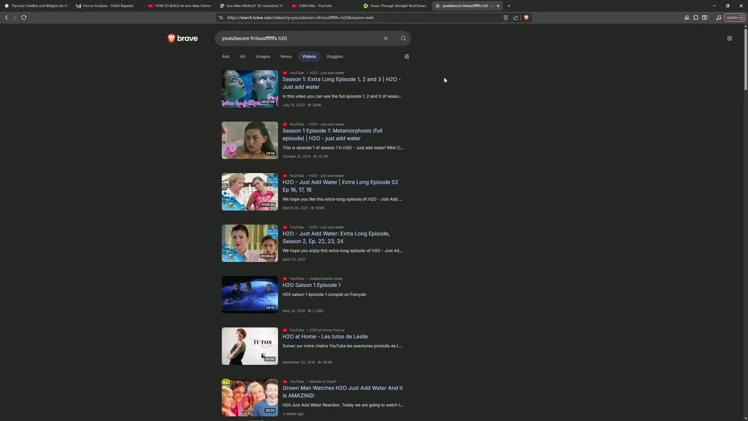The width and height of the screenshot is (748, 421).
Task: Click the Brave search logo
Action: click(x=183, y=39)
